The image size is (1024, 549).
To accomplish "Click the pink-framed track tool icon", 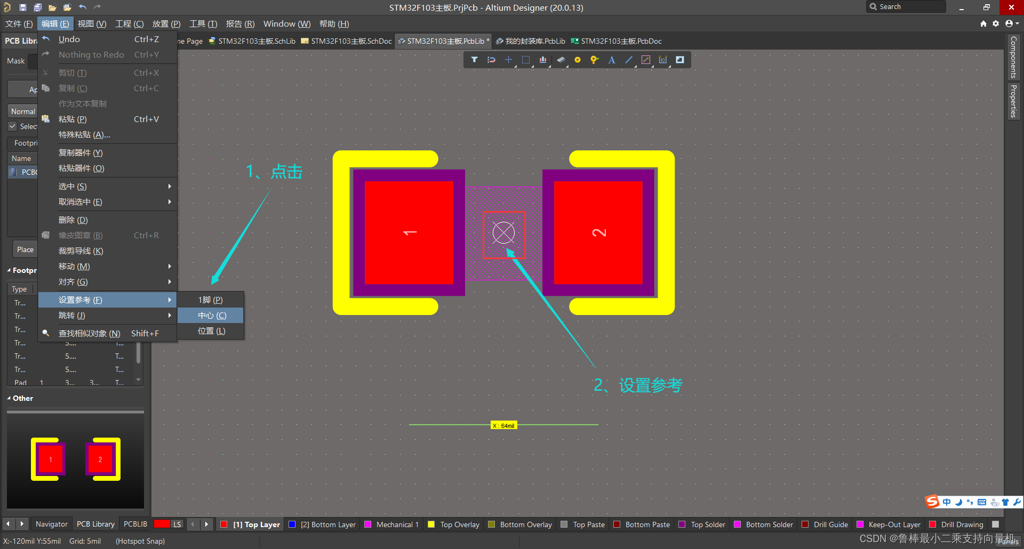I will (x=646, y=60).
